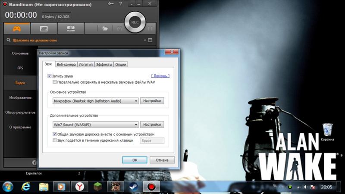The image size is (345, 194).
Task: Click Настройки for main device
Action: pos(152,101)
